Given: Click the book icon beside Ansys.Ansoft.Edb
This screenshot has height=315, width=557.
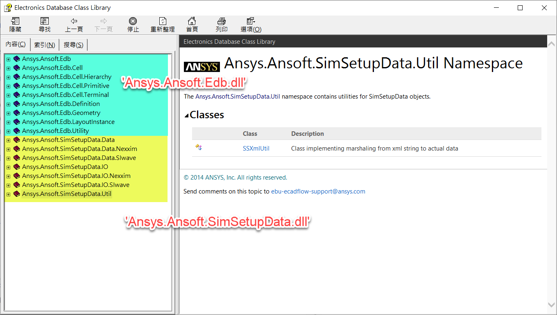Looking at the screenshot, I should pos(16,59).
